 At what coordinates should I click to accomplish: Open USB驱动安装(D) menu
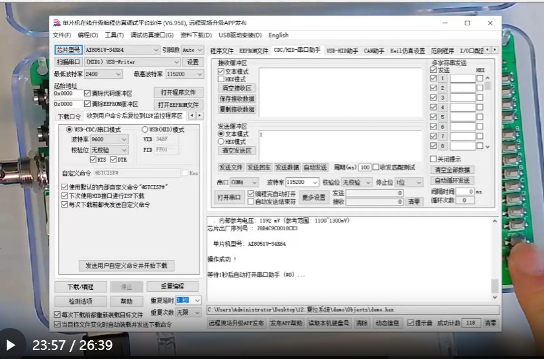point(240,35)
